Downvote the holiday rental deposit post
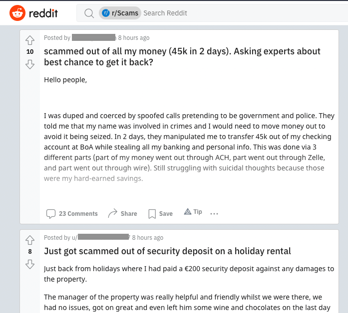The height and width of the screenshot is (313, 348). [x=30, y=264]
